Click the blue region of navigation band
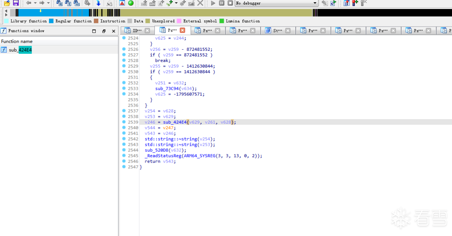 (x=53, y=13)
